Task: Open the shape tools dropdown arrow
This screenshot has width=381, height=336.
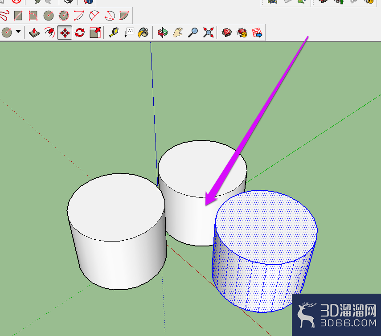Action: [x=18, y=32]
